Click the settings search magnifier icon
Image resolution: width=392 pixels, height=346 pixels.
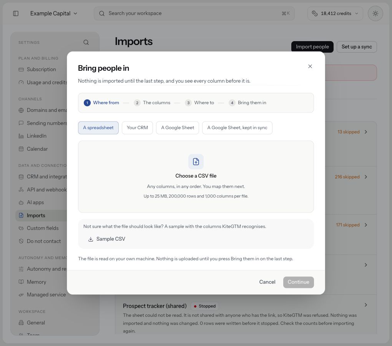coord(86,42)
